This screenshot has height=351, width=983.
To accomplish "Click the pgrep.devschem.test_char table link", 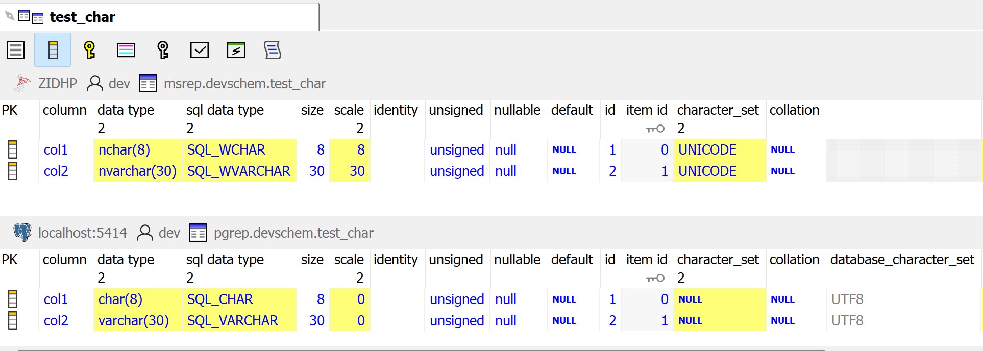I will [293, 233].
